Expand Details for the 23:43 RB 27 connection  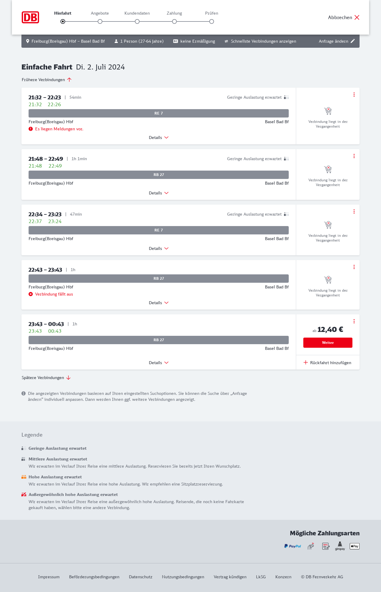point(159,363)
